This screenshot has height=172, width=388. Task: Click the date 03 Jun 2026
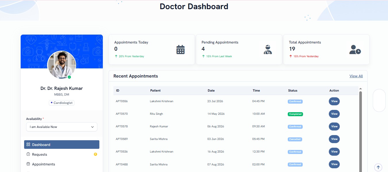pos(215,139)
